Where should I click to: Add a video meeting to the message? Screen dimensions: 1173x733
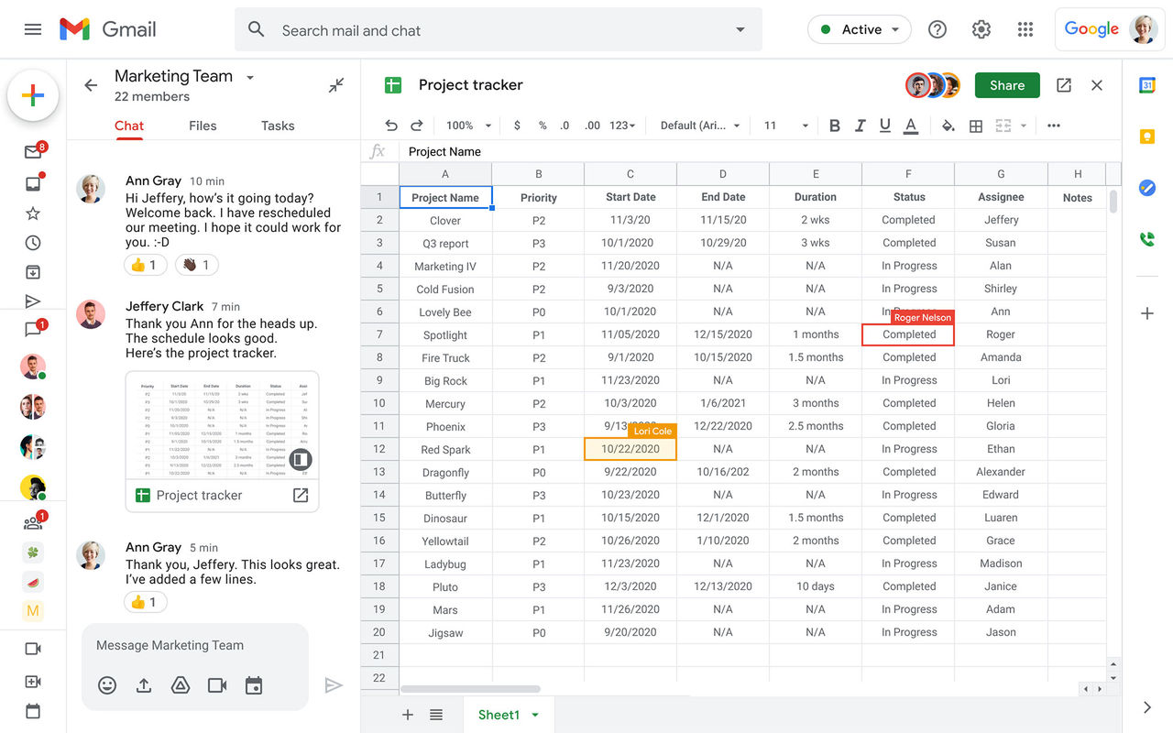point(217,685)
